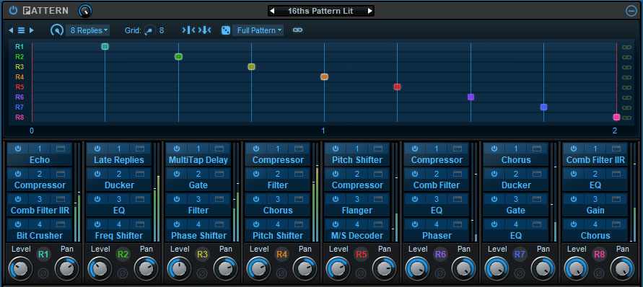Screen dimensions: 643x287
Task: Toggle power for the Bit Crusher effect
Action: click(17, 224)
